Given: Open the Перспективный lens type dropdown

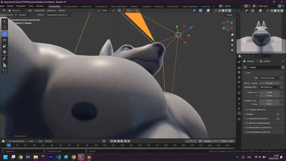Looking at the screenshot, I should 269,78.
